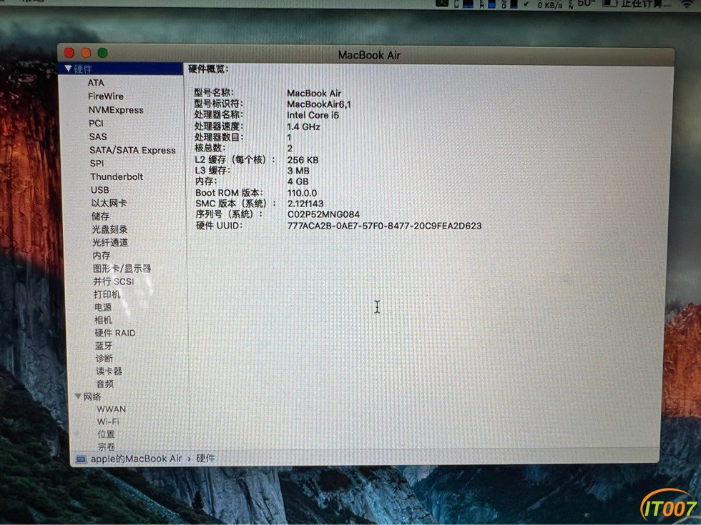Click the computer icon in path bar
The width and height of the screenshot is (701, 525).
click(x=82, y=459)
